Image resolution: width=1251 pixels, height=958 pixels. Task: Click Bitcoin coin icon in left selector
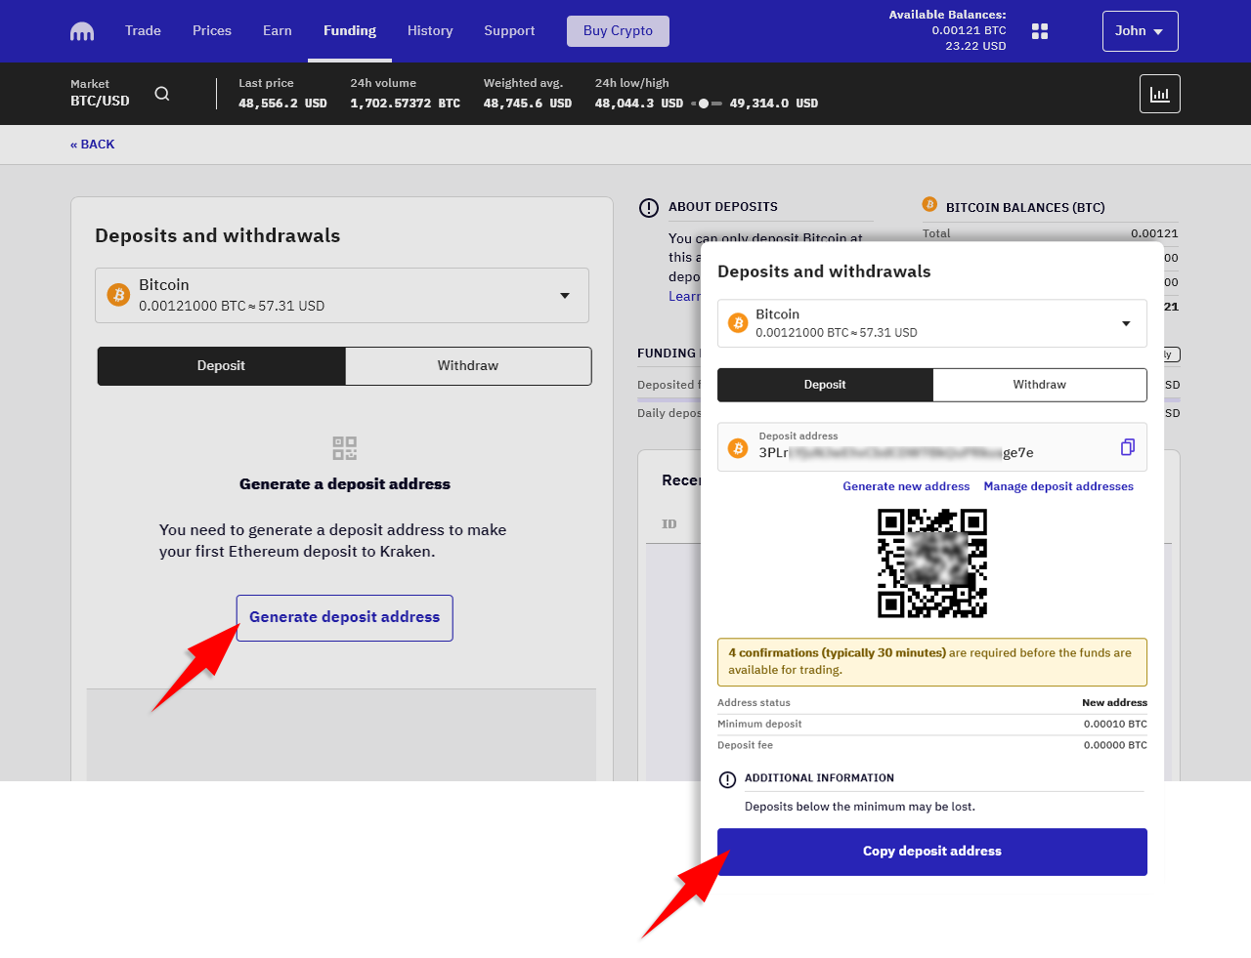pyautogui.click(x=119, y=295)
